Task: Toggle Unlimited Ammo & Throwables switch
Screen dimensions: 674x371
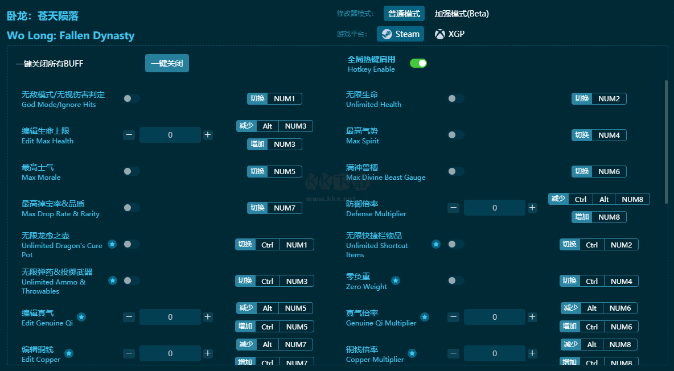Action: 131,281
